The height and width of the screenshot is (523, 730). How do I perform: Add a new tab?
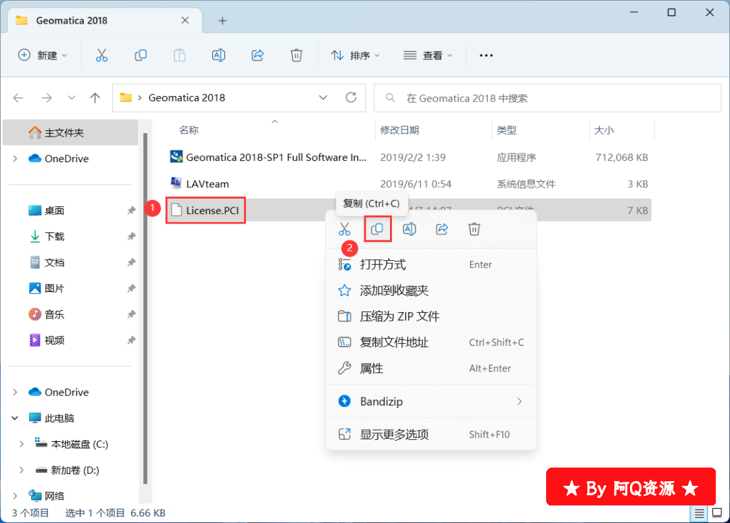(222, 20)
